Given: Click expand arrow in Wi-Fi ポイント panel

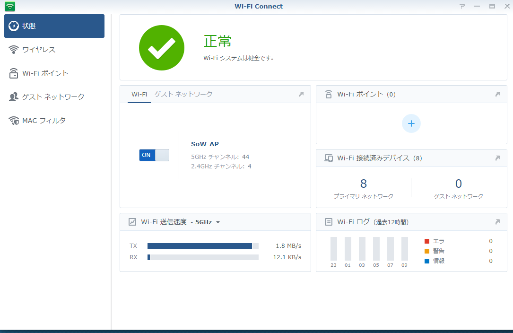Looking at the screenshot, I should [497, 95].
